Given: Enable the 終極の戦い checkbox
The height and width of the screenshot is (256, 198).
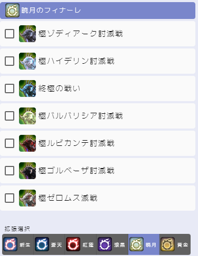Looking at the screenshot, I should pyautogui.click(x=10, y=88).
